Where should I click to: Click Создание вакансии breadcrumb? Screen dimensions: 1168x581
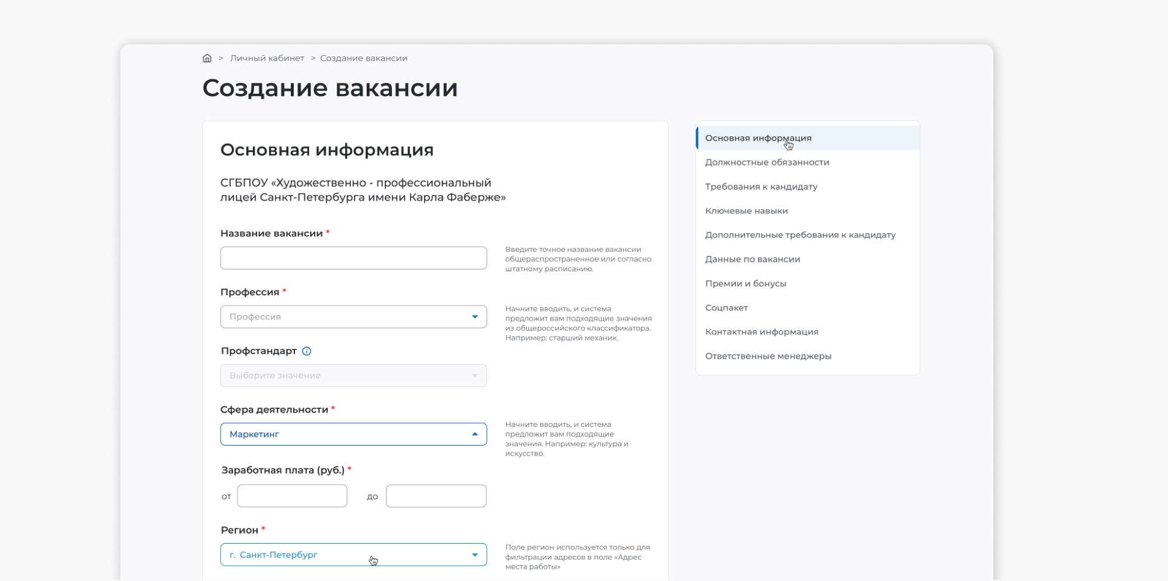(x=364, y=58)
